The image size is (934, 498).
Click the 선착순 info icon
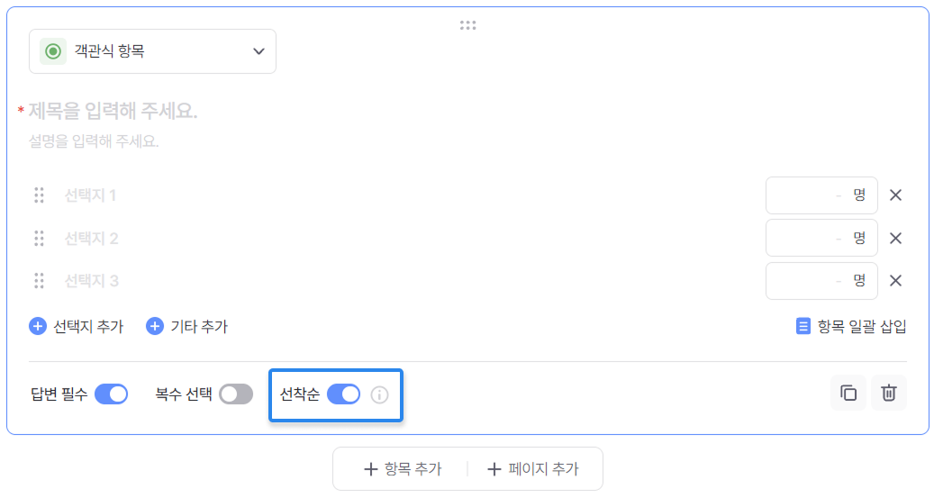380,394
